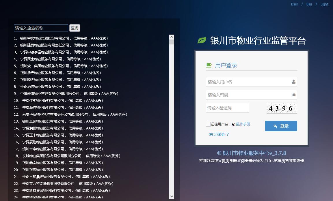Click the user icon in username field

[293, 82]
